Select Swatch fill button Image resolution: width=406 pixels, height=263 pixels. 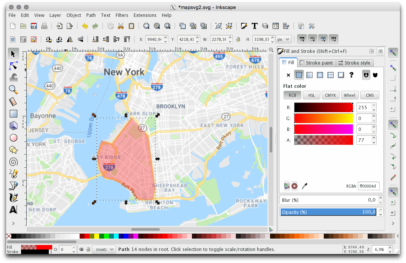pos(341,75)
